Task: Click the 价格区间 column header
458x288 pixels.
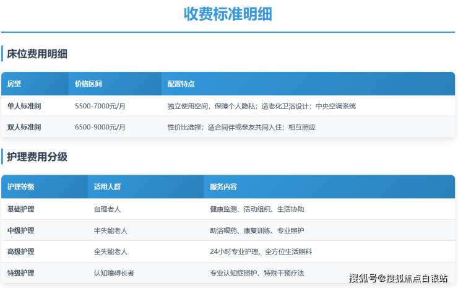Action: pyautogui.click(x=89, y=84)
